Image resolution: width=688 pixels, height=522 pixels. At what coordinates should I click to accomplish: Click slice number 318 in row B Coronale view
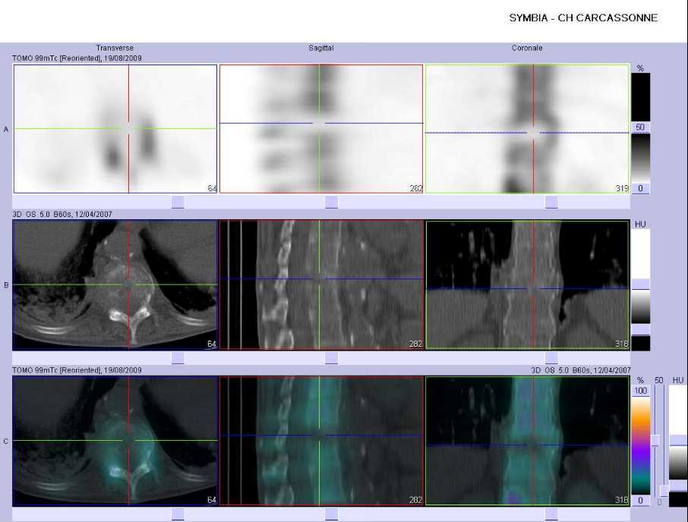[x=622, y=344]
